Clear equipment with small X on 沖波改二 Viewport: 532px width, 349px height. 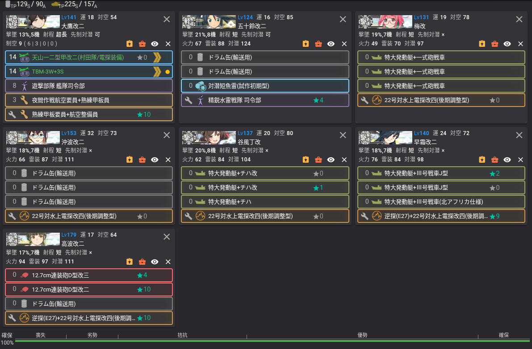[x=168, y=160]
